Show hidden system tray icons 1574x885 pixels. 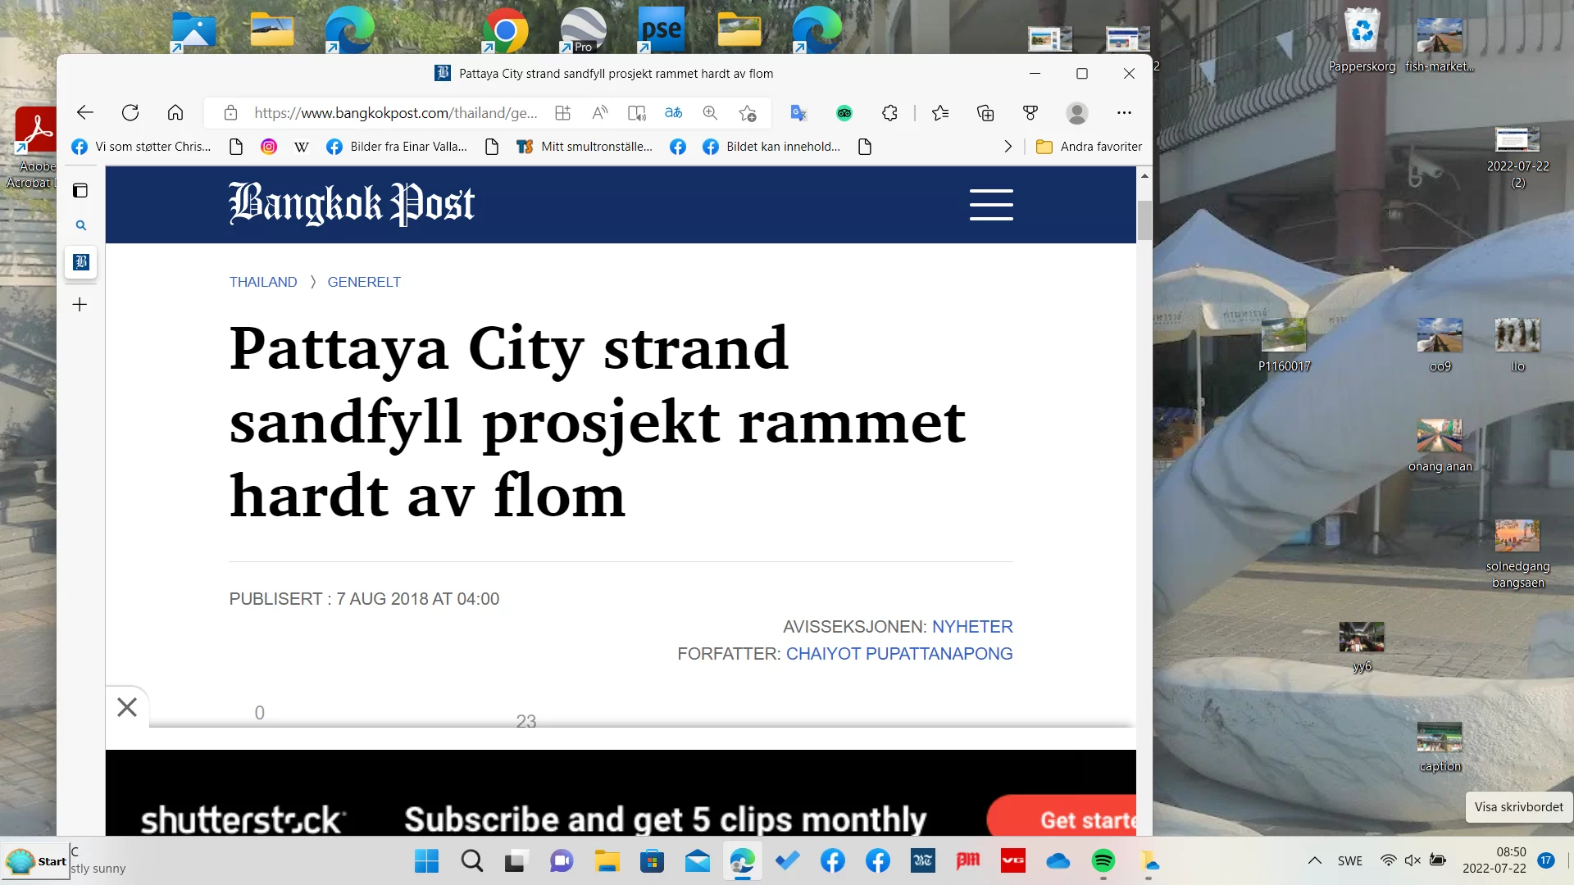click(x=1314, y=860)
